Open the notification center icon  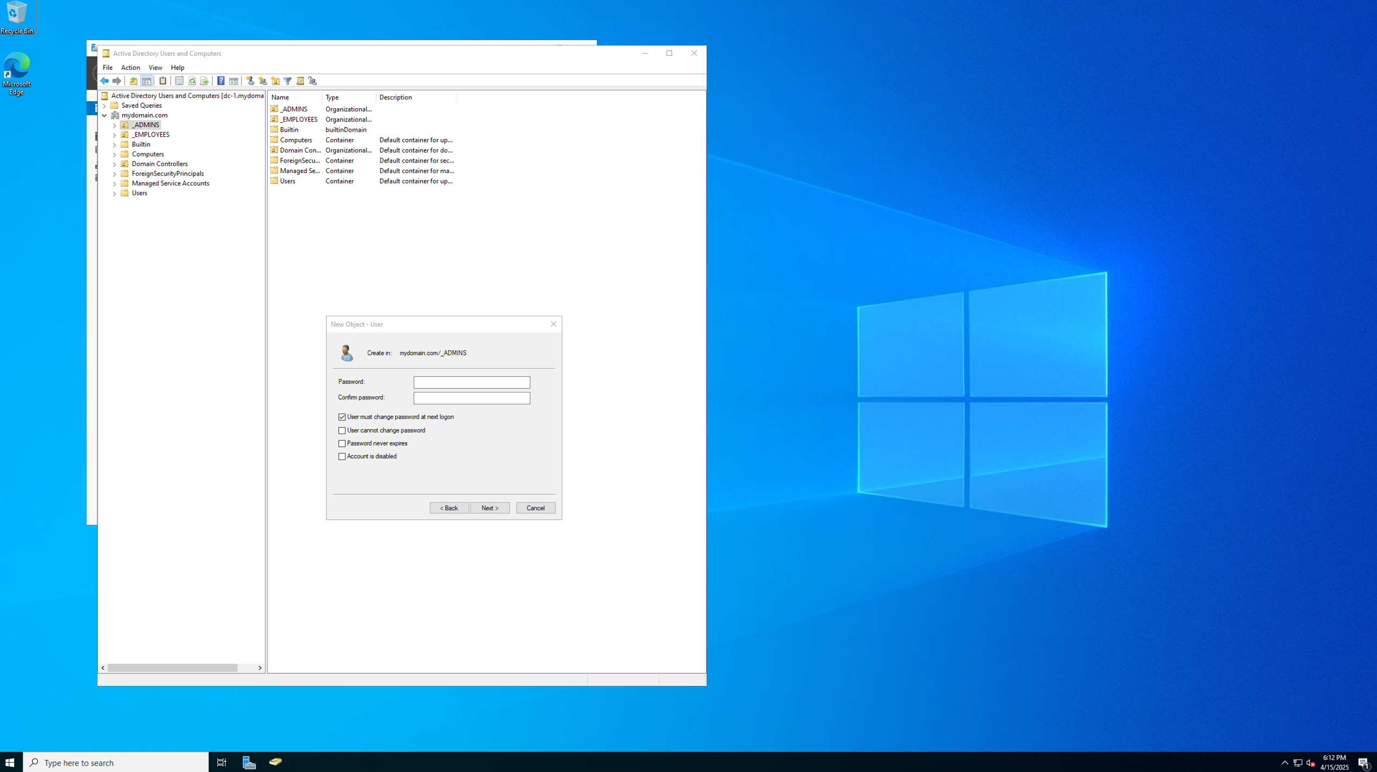(1362, 763)
